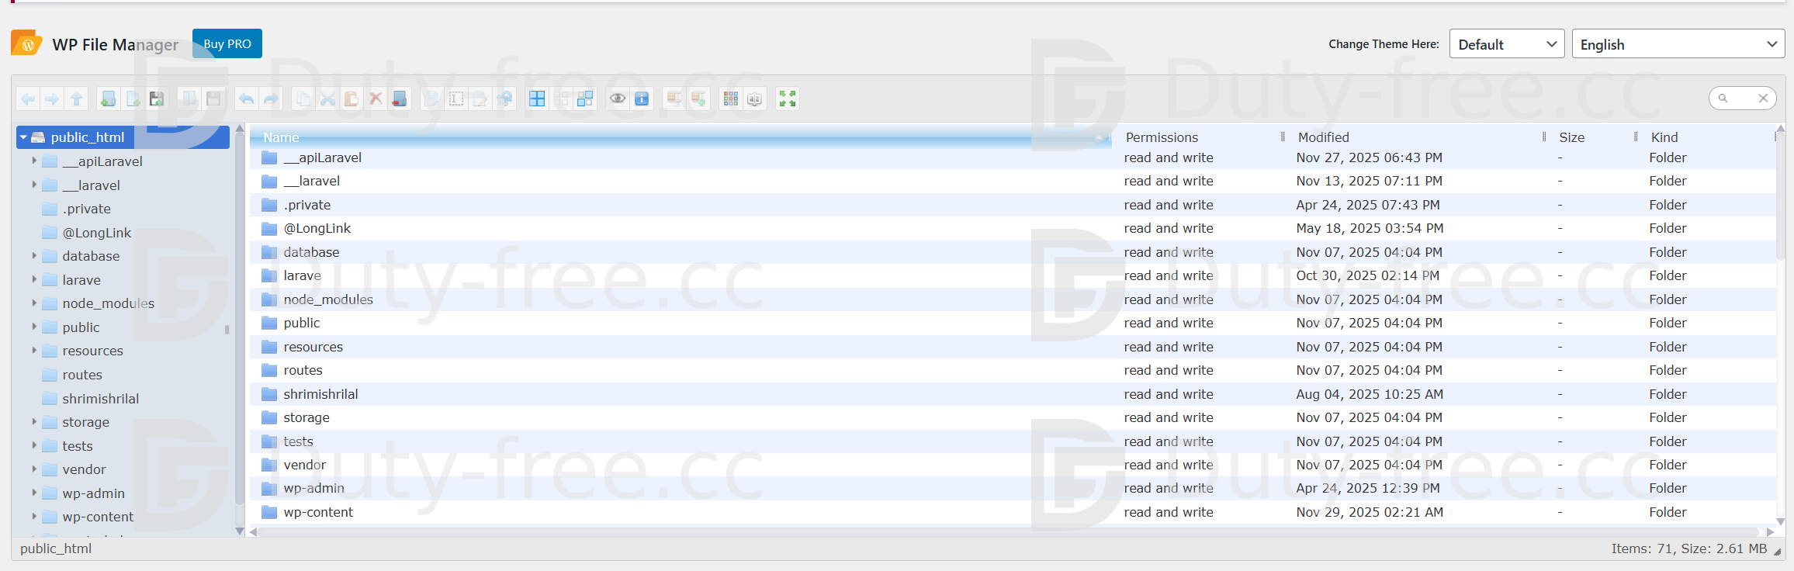
Task: Click the Invert Selection icon
Action: pos(585,99)
